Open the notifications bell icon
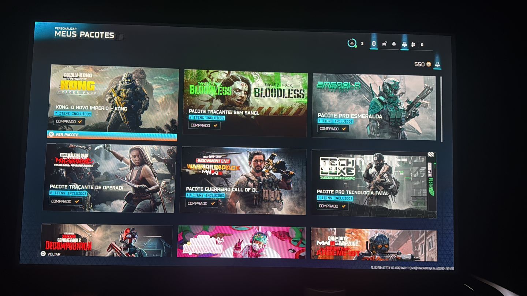527x296 pixels. click(x=394, y=44)
